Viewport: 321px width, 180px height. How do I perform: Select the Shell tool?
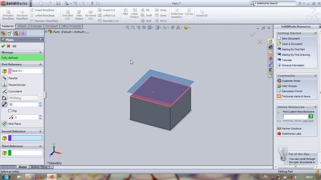(x=146, y=21)
